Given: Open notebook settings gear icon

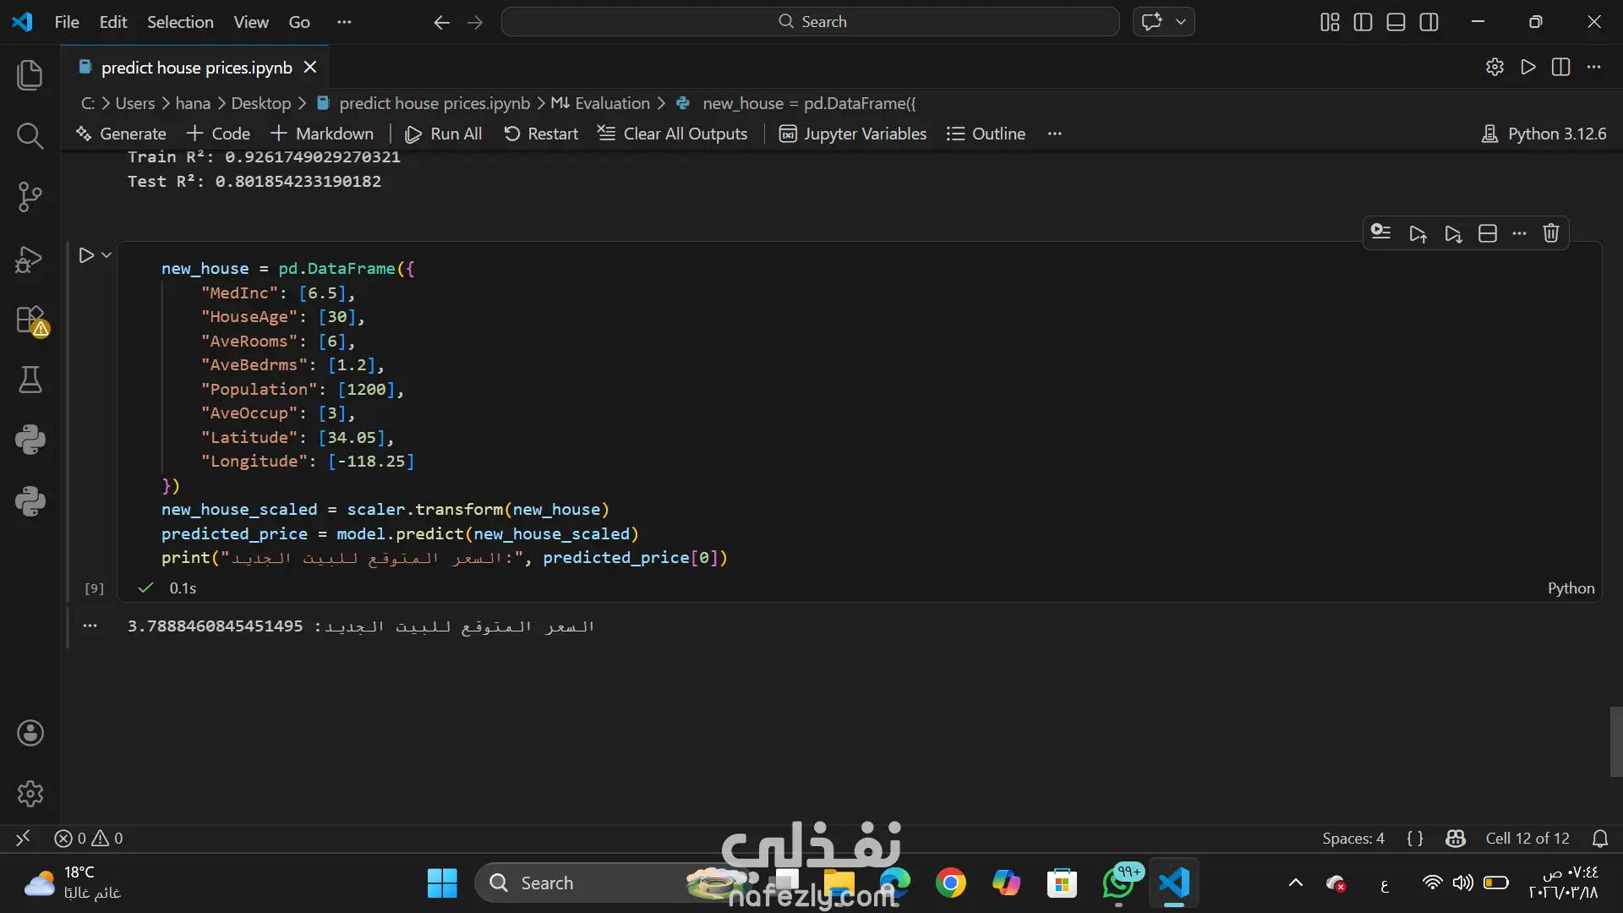Looking at the screenshot, I should tap(1495, 67).
